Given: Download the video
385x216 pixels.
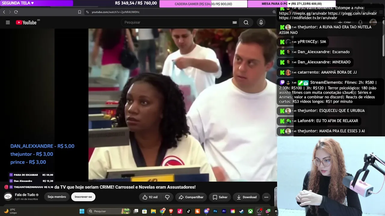Looking at the screenshot, I should tap(247, 197).
